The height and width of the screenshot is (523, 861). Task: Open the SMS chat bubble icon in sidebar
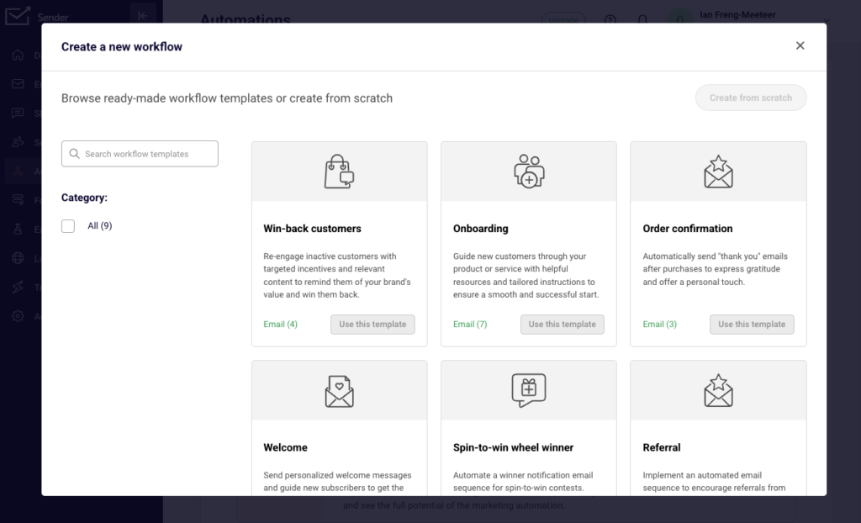coord(17,113)
